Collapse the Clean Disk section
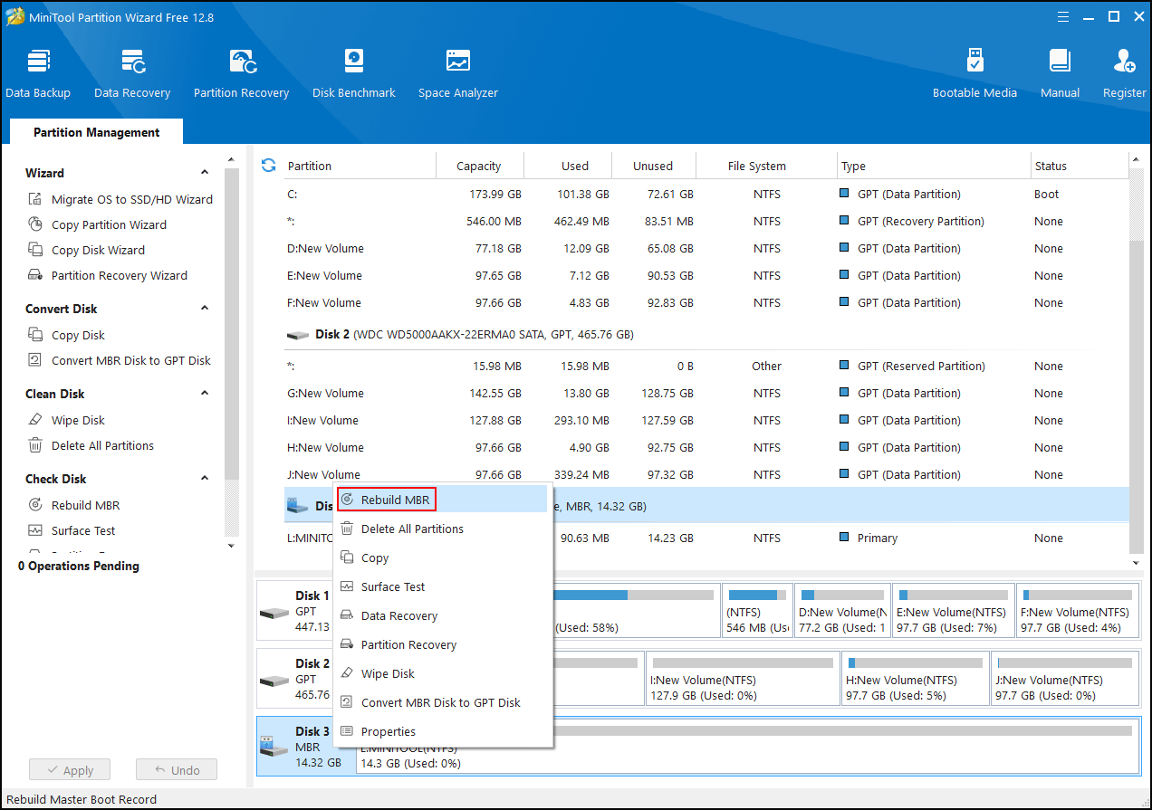1152x810 pixels. pos(205,394)
